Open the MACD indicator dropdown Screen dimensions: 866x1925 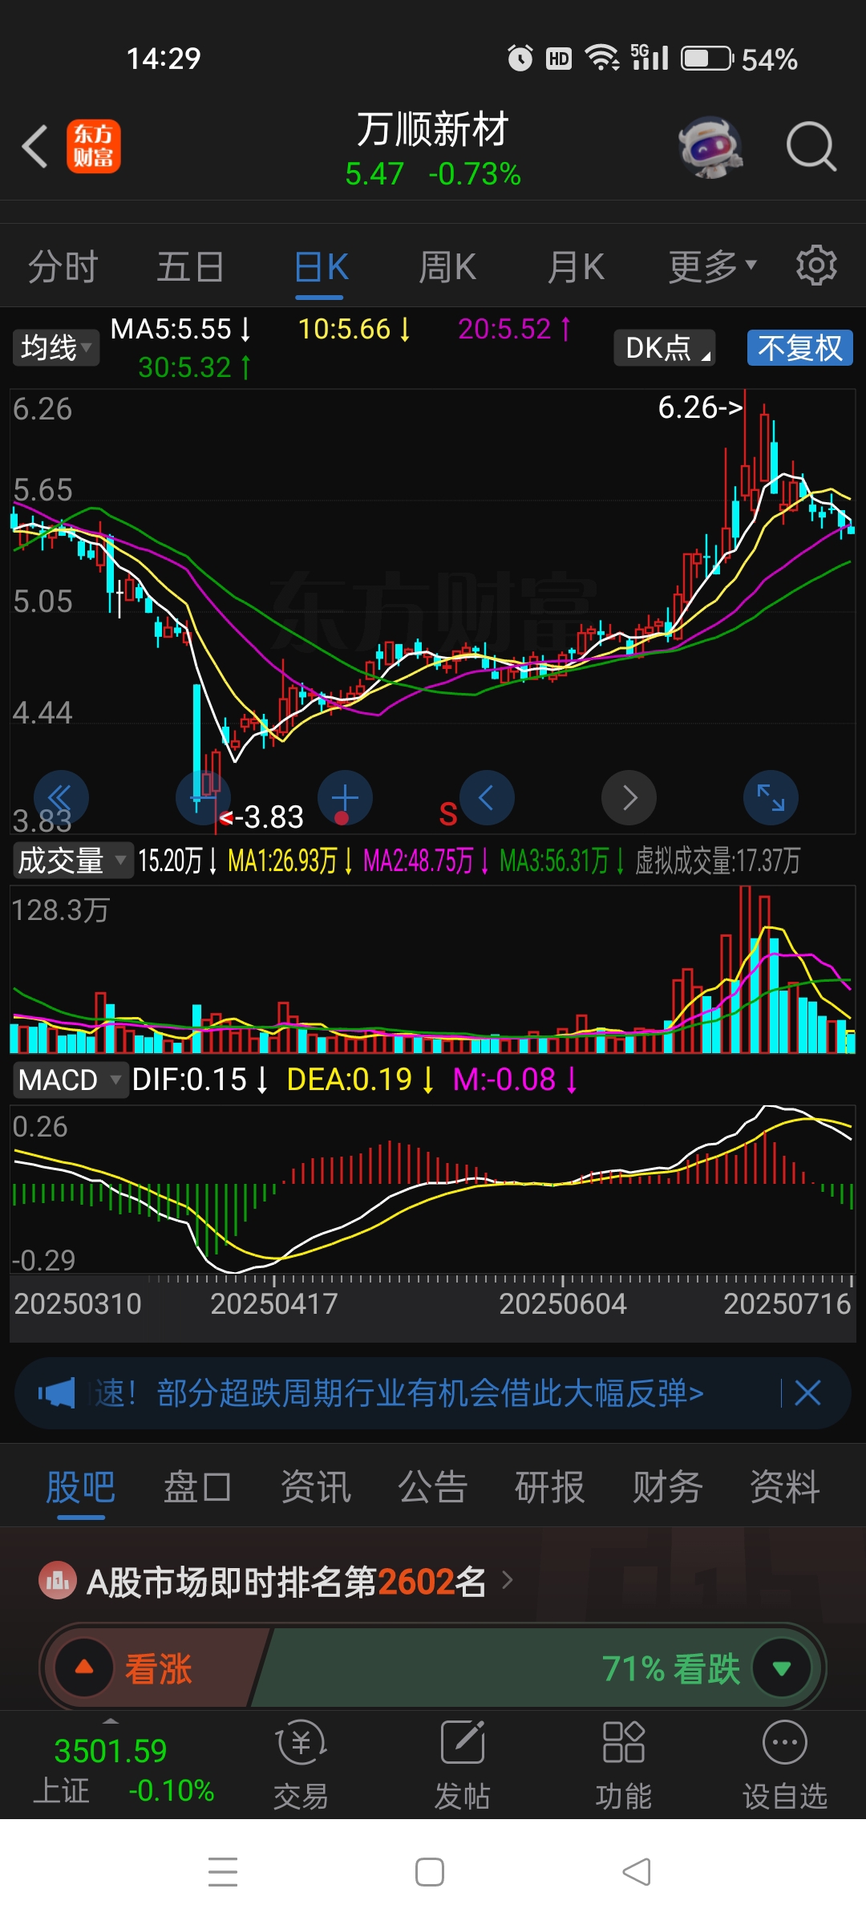pyautogui.click(x=70, y=1080)
